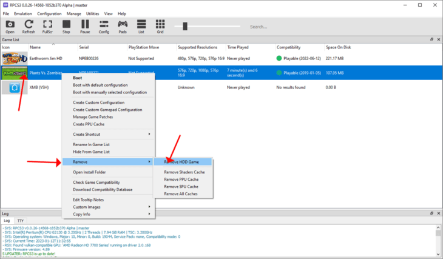This screenshot has width=443, height=259.
Task: Switch to the TTY tab
Action: pyautogui.click(x=21, y=221)
